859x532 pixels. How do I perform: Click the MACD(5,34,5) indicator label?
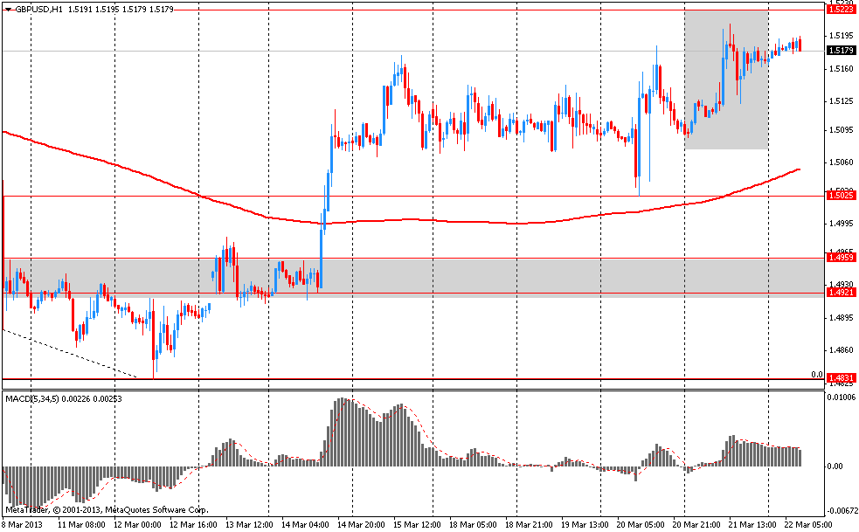pos(31,399)
